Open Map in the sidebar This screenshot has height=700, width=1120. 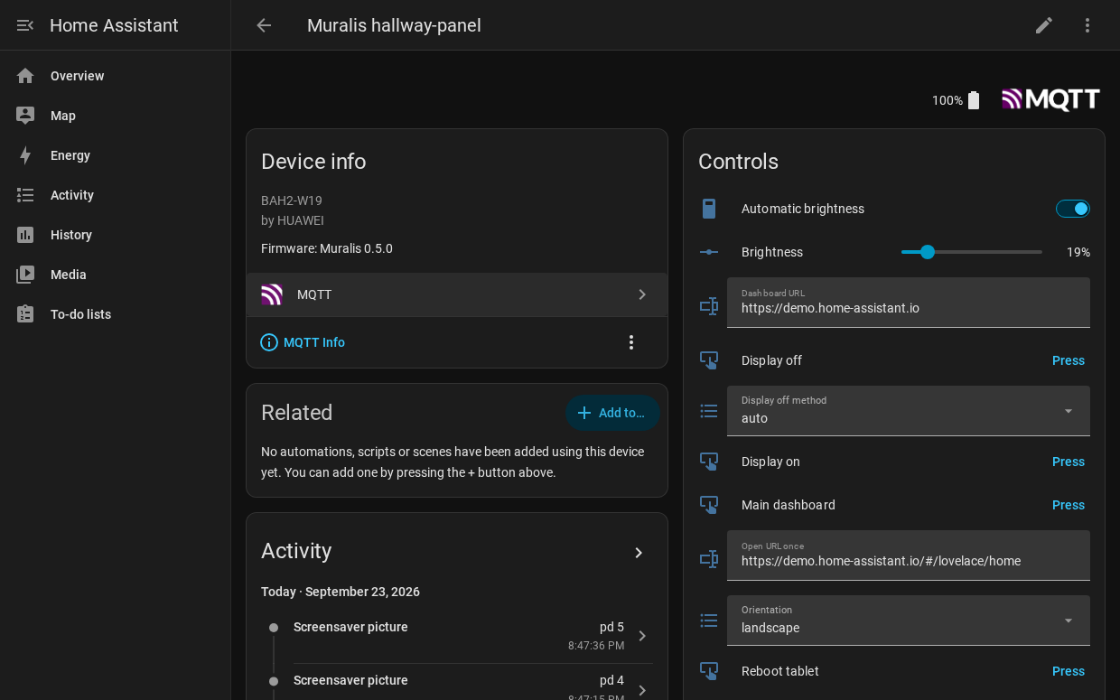point(115,116)
